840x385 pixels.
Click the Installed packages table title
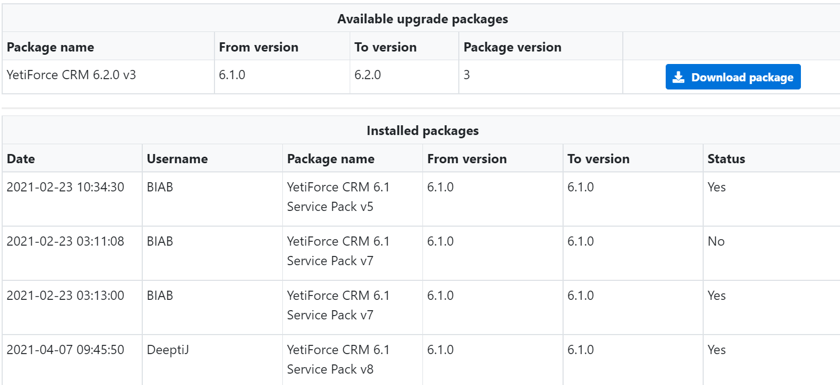coord(423,130)
